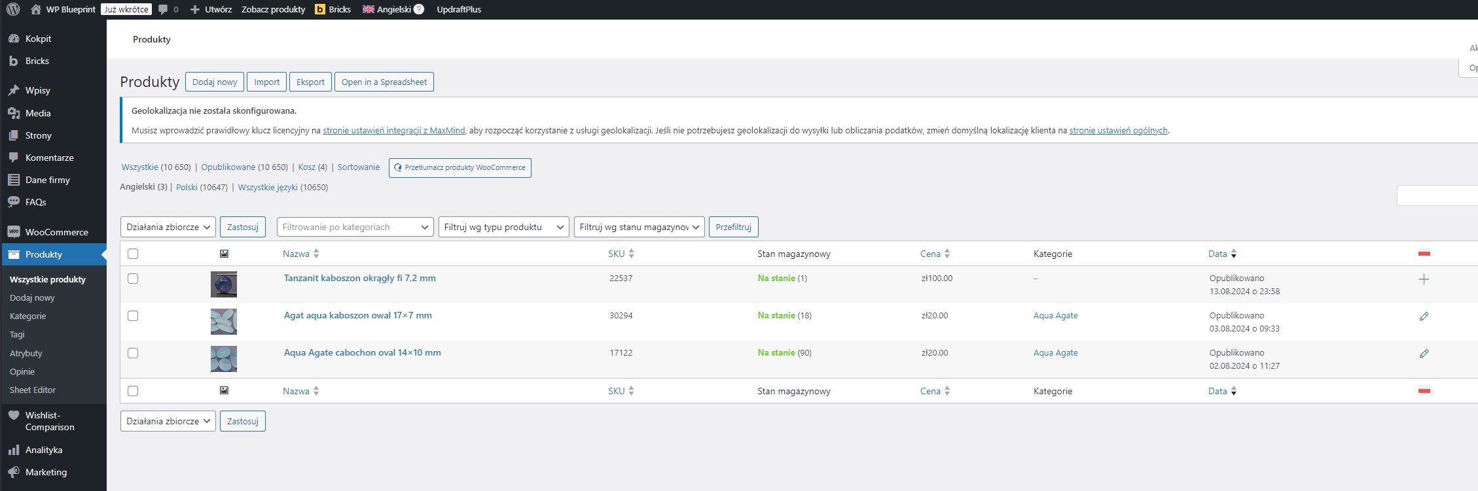Toggle the select-all checkbox in table header
This screenshot has width=1478, height=491.
[133, 254]
